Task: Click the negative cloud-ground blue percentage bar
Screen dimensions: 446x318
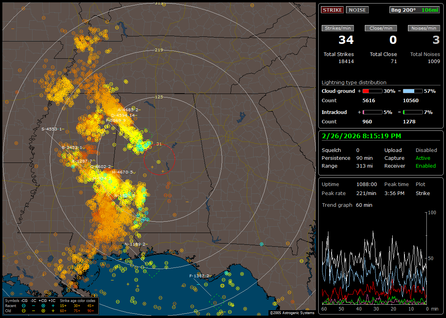Action: point(413,91)
